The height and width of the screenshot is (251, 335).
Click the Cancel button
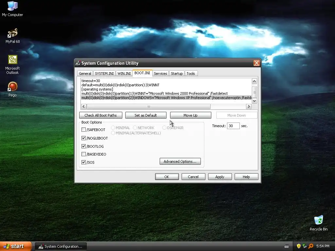pyautogui.click(x=193, y=177)
